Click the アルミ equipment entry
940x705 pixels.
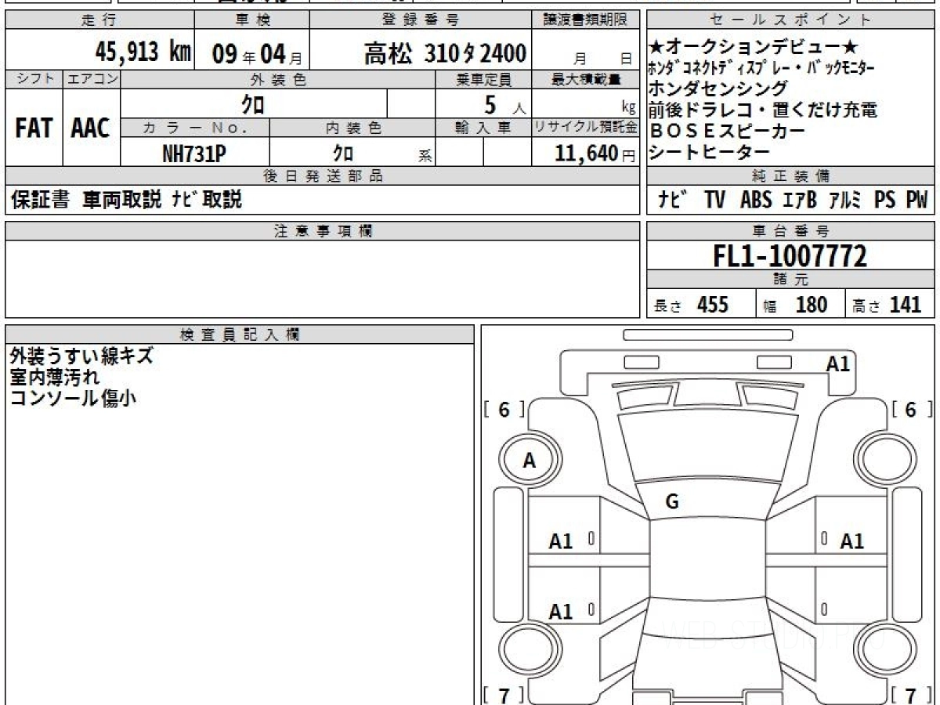pos(846,201)
